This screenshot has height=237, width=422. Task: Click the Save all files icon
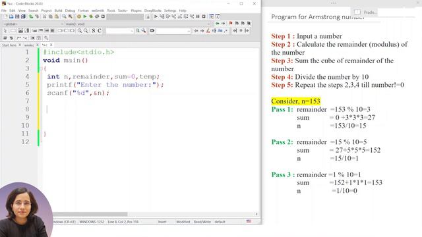[x=23, y=16]
